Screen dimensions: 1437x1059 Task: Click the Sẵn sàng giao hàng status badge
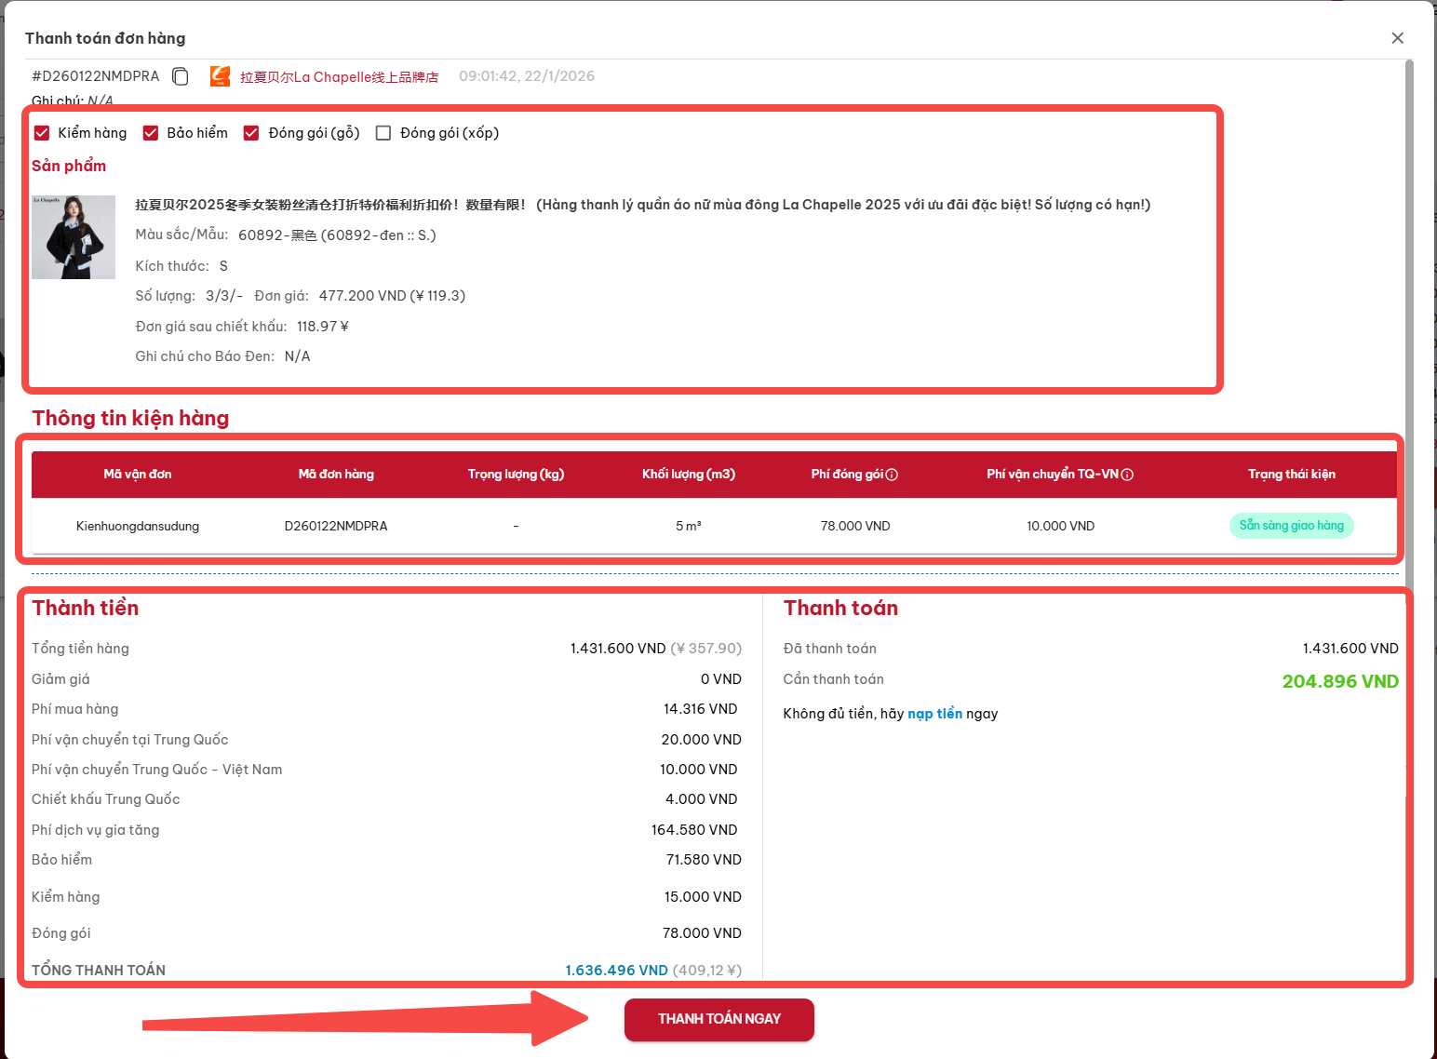[1292, 526]
